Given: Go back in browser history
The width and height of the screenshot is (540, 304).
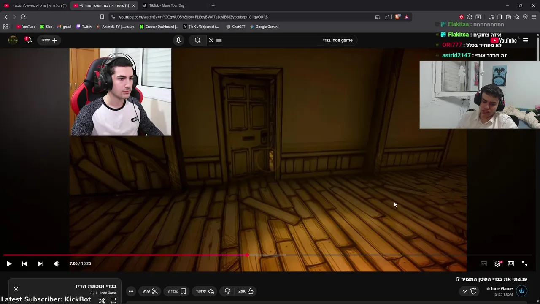Looking at the screenshot, I should pos(6,17).
